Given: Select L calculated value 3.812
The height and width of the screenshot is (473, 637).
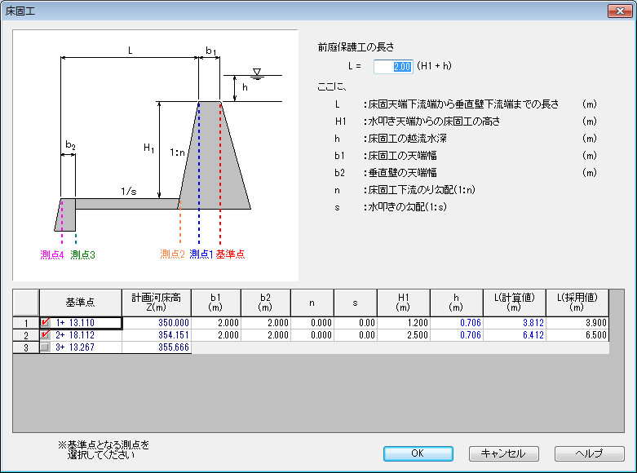Looking at the screenshot, I should coord(515,323).
